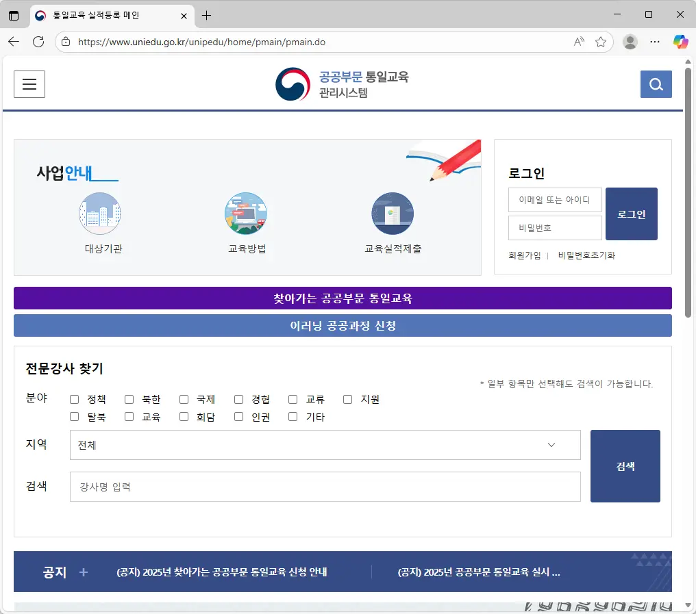This screenshot has width=696, height=614.
Task: Check the 북한 category checkbox
Action: pyautogui.click(x=129, y=398)
